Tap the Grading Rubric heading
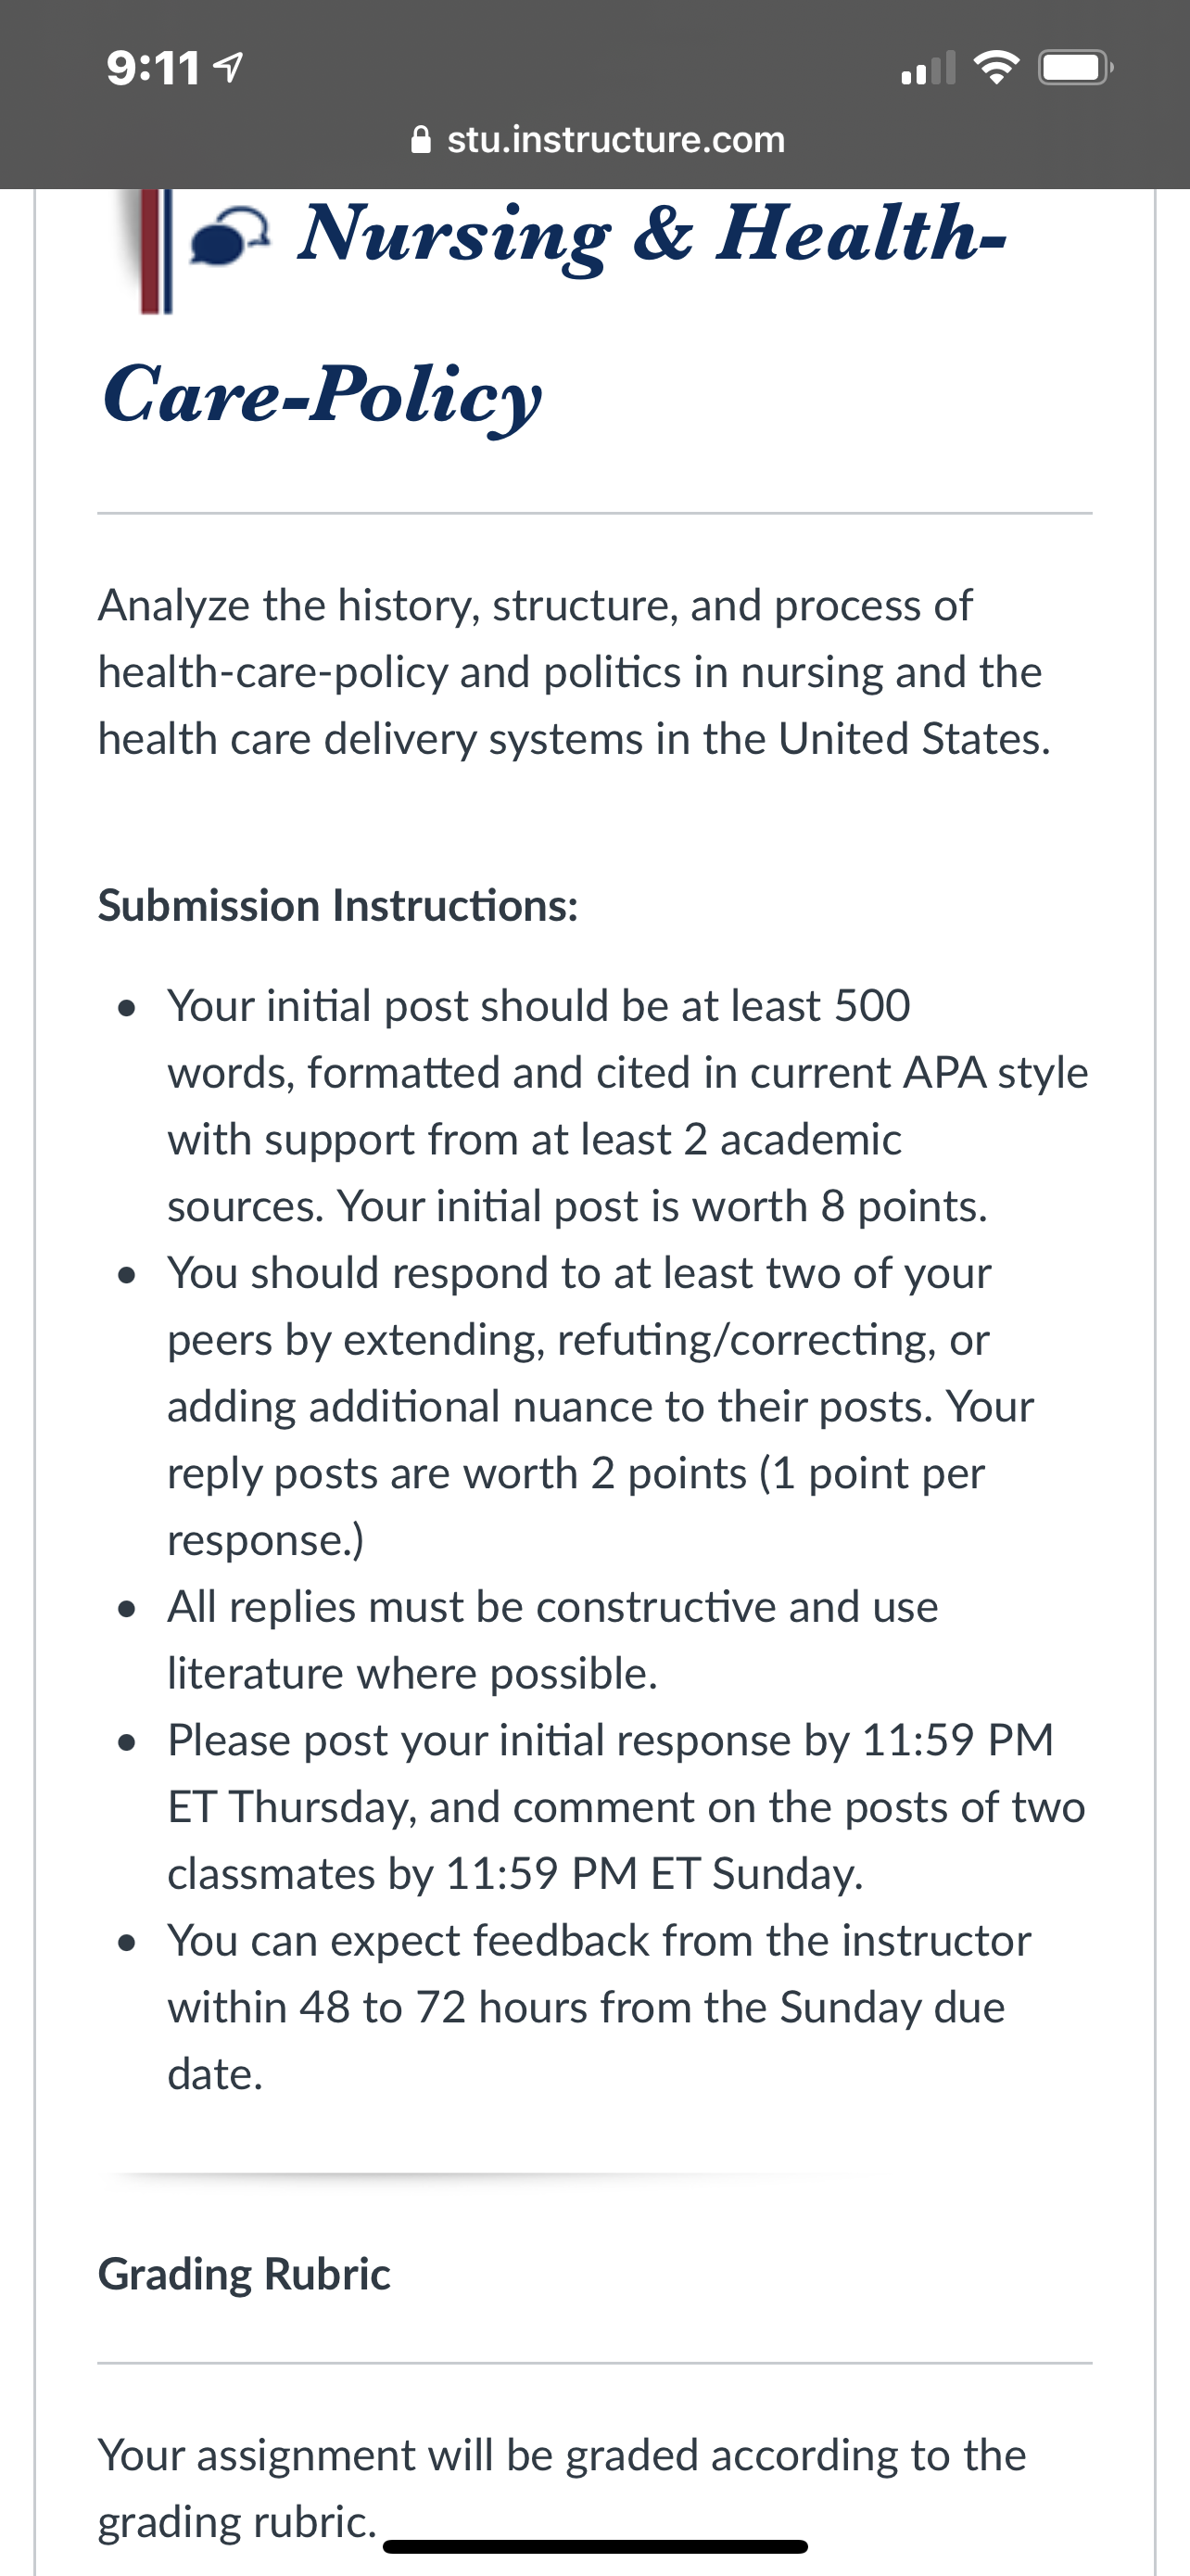The height and width of the screenshot is (2576, 1190). [x=244, y=2273]
